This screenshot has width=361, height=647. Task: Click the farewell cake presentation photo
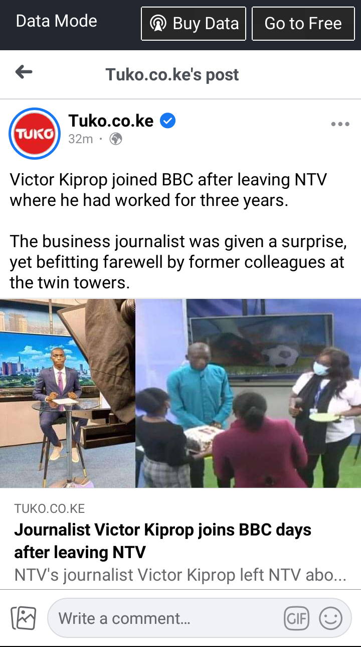click(248, 393)
